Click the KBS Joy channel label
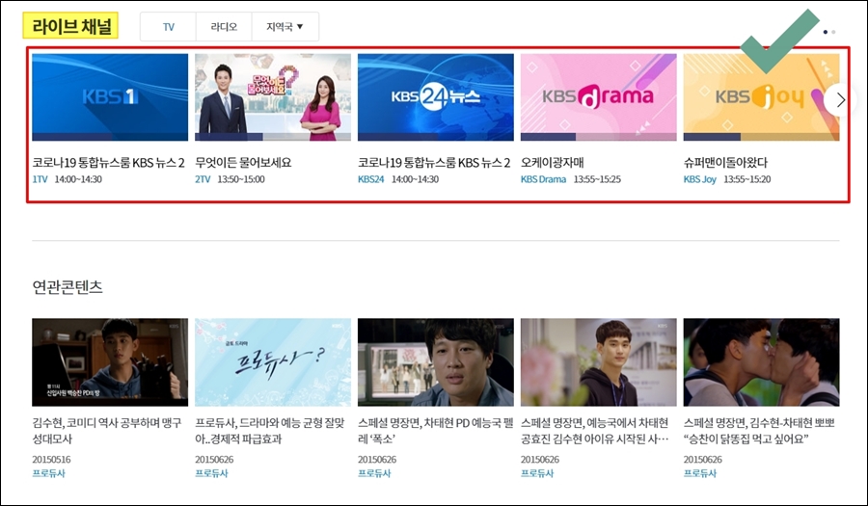The height and width of the screenshot is (506, 868). tap(700, 179)
